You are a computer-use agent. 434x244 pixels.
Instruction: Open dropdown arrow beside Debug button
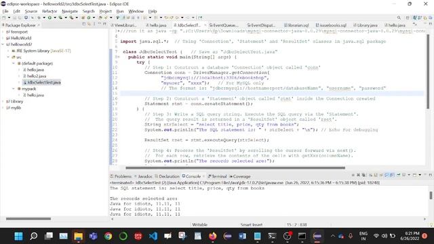(x=44, y=18)
